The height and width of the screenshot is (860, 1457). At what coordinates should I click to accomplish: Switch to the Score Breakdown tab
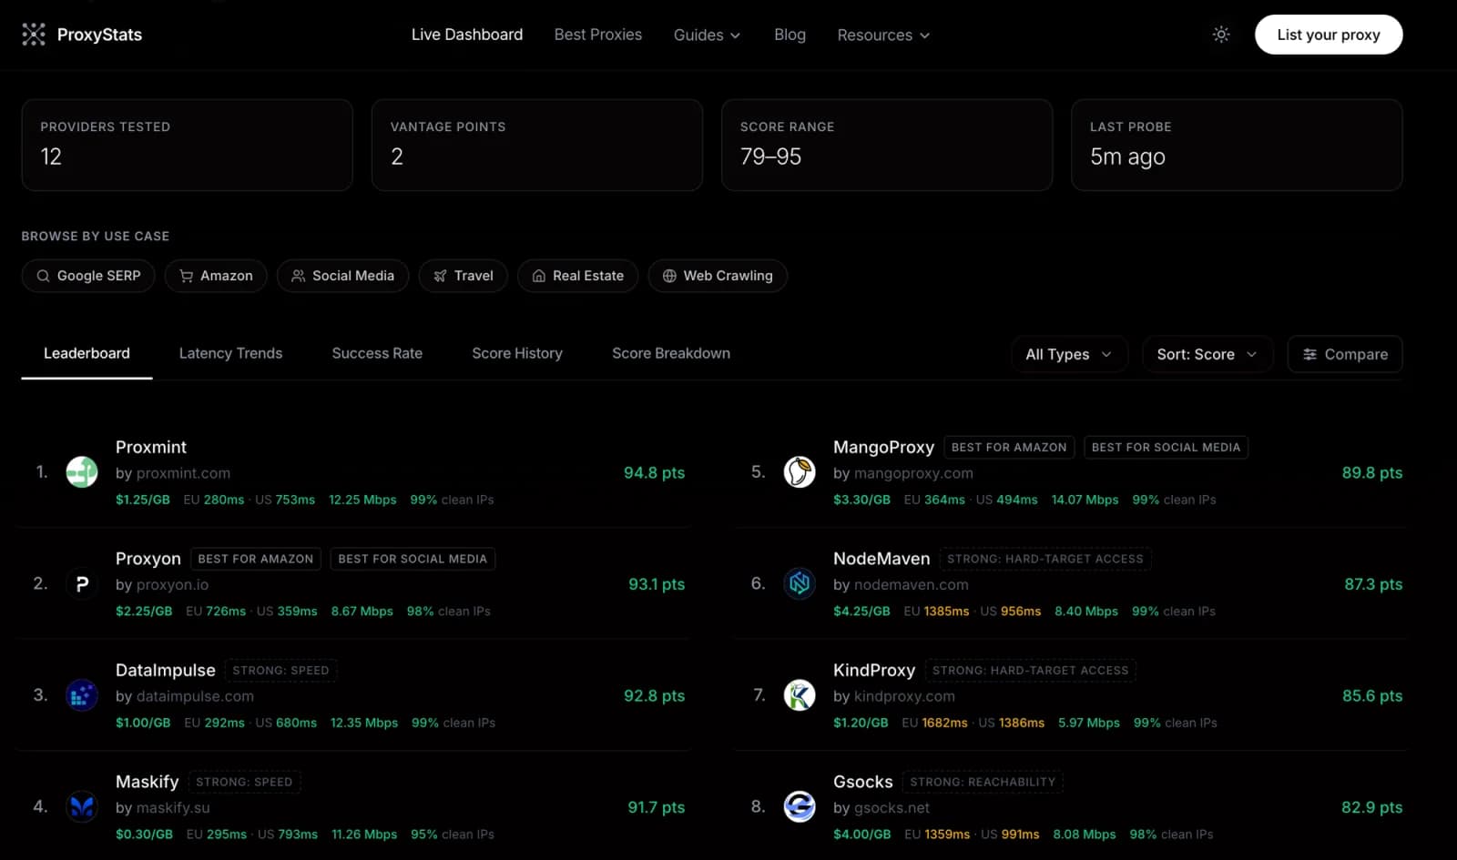click(671, 353)
